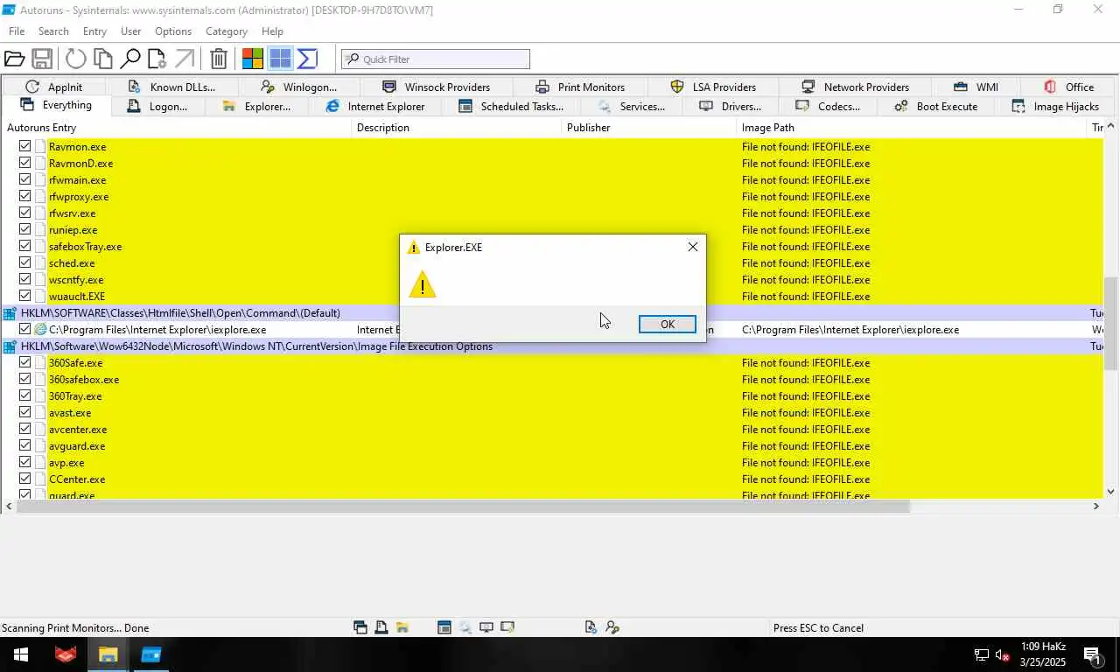Uncheck the rfwmain.exe entry checkbox
The height and width of the screenshot is (672, 1120).
[x=25, y=179]
